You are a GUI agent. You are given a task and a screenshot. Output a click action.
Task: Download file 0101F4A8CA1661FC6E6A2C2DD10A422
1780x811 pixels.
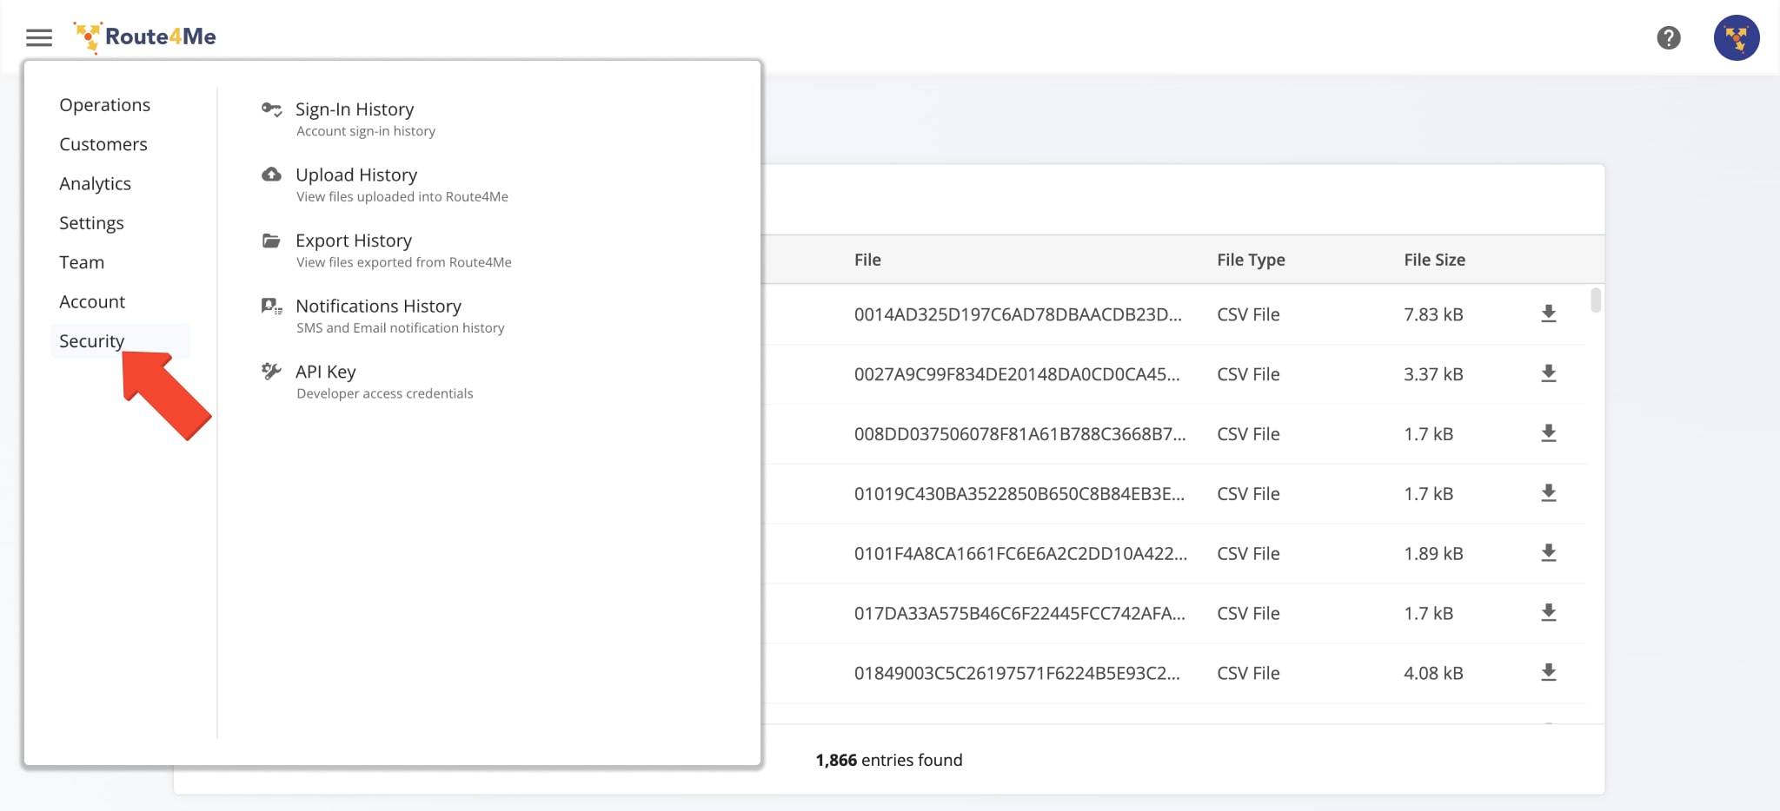coord(1548,553)
